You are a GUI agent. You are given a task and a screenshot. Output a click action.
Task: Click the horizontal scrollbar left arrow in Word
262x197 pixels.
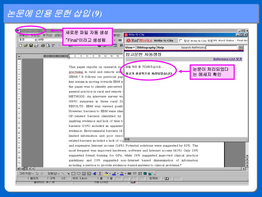pyautogui.click(x=33, y=169)
